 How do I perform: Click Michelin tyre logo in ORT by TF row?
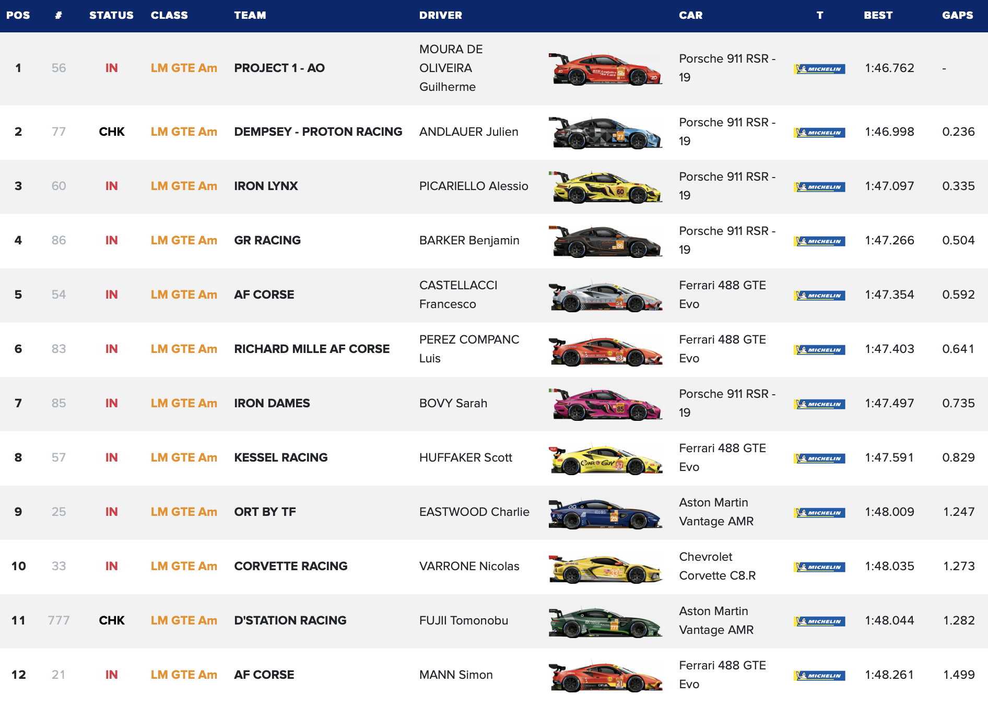pyautogui.click(x=819, y=513)
